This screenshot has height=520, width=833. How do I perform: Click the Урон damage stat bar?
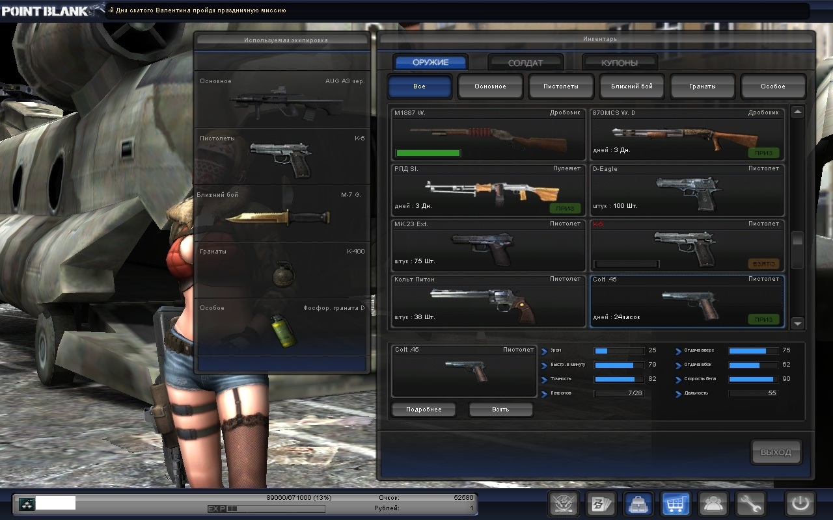[x=619, y=350]
